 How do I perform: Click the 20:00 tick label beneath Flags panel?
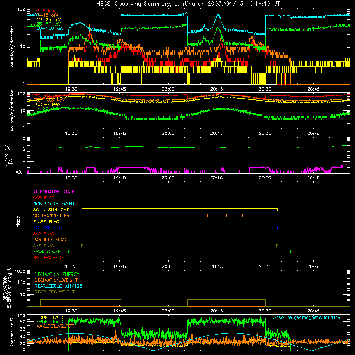[168, 266]
